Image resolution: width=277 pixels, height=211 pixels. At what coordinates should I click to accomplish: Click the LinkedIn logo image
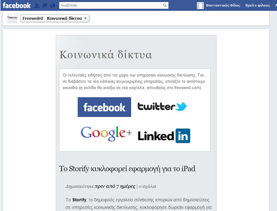point(164,136)
